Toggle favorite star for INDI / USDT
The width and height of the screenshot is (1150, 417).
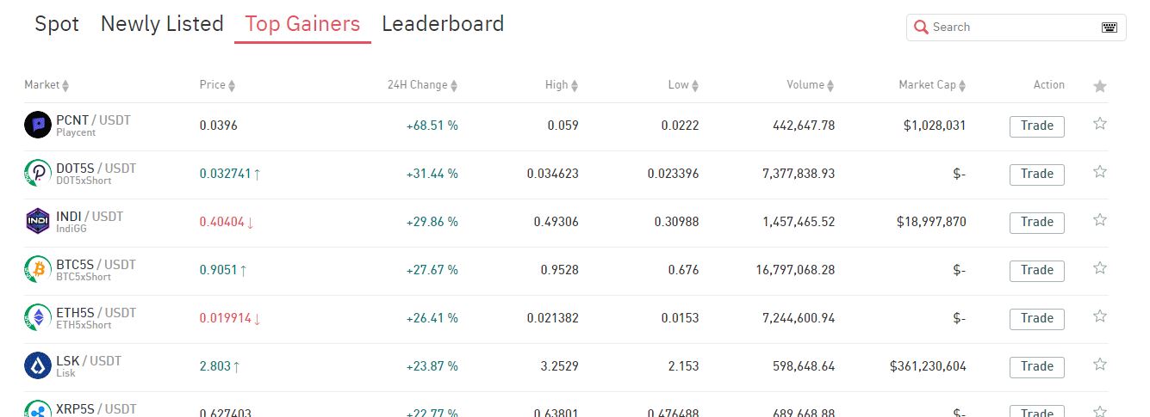tap(1099, 220)
